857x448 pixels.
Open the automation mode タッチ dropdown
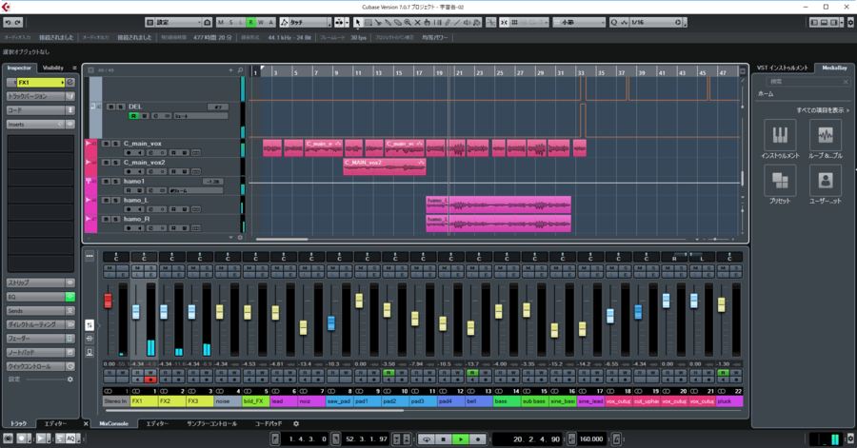click(306, 23)
